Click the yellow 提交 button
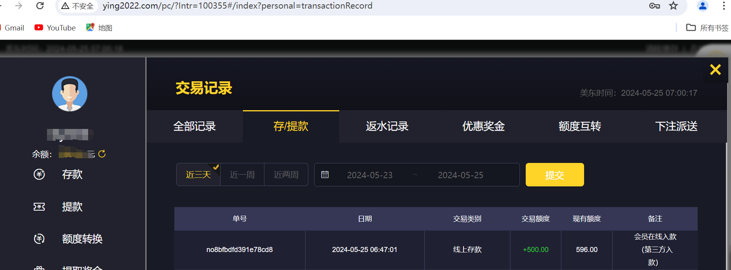Viewport: 731px width, 270px height. click(555, 175)
